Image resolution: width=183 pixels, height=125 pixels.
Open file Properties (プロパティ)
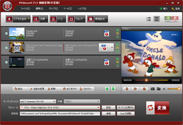[x=86, y=89]
